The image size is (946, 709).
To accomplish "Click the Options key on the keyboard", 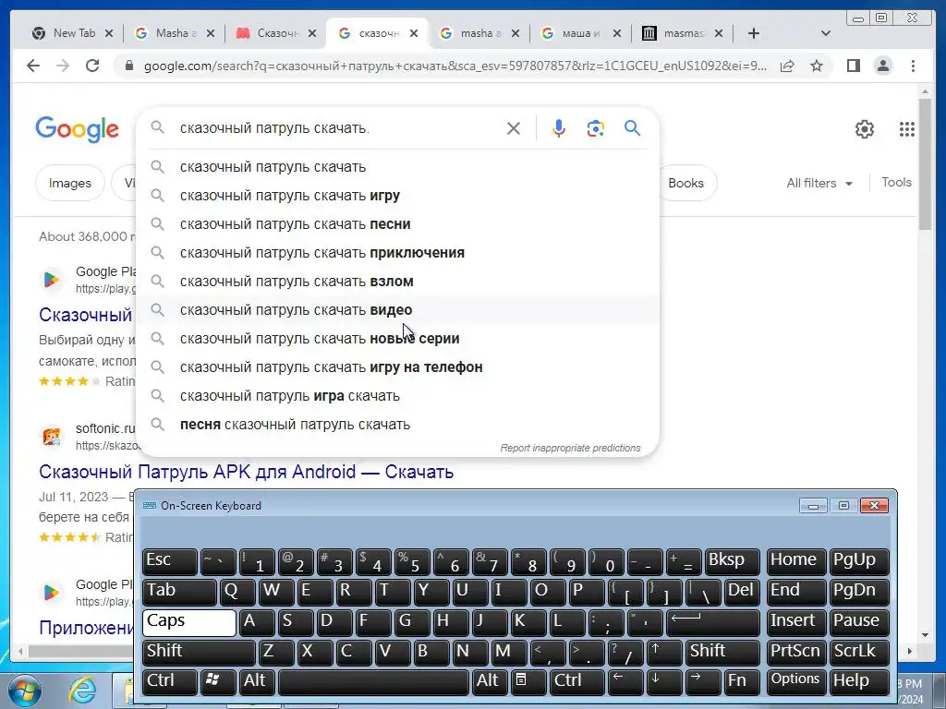I will pyautogui.click(x=795, y=680).
